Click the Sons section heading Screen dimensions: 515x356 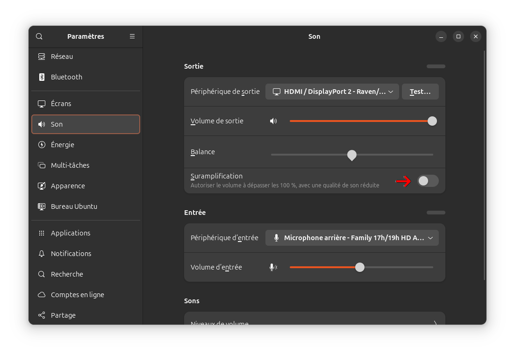[192, 301]
